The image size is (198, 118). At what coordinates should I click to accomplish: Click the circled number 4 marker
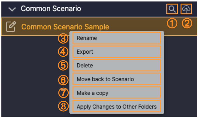click(x=63, y=52)
